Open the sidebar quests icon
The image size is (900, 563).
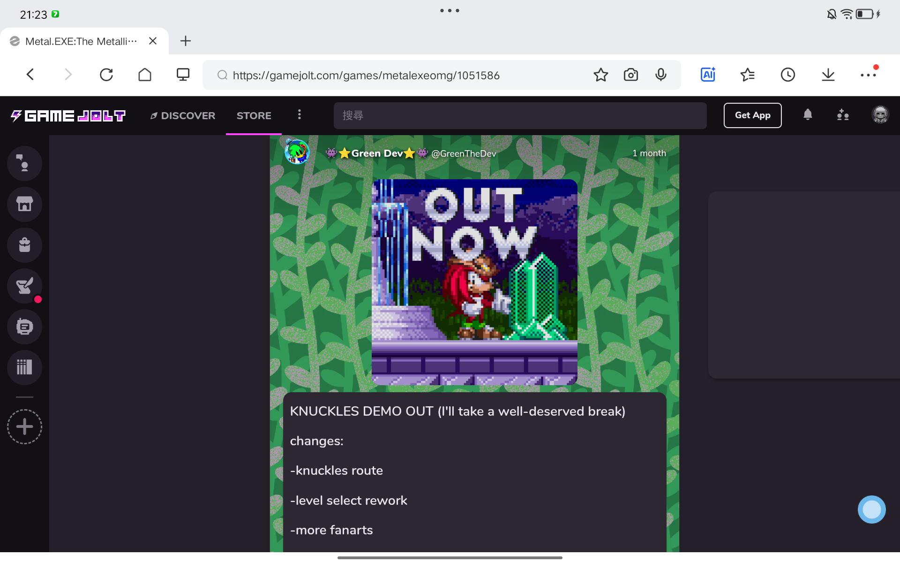(x=24, y=286)
